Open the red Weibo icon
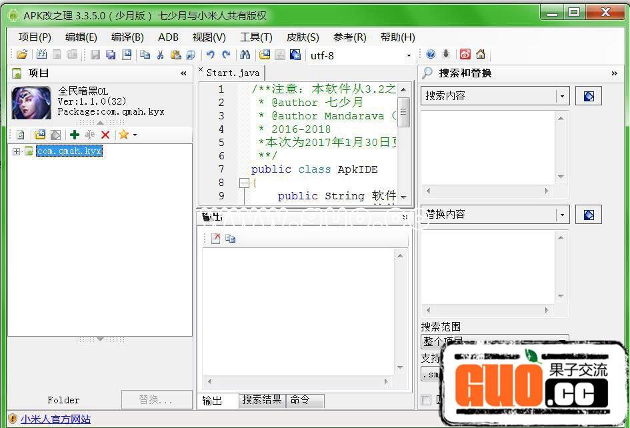 [465, 54]
